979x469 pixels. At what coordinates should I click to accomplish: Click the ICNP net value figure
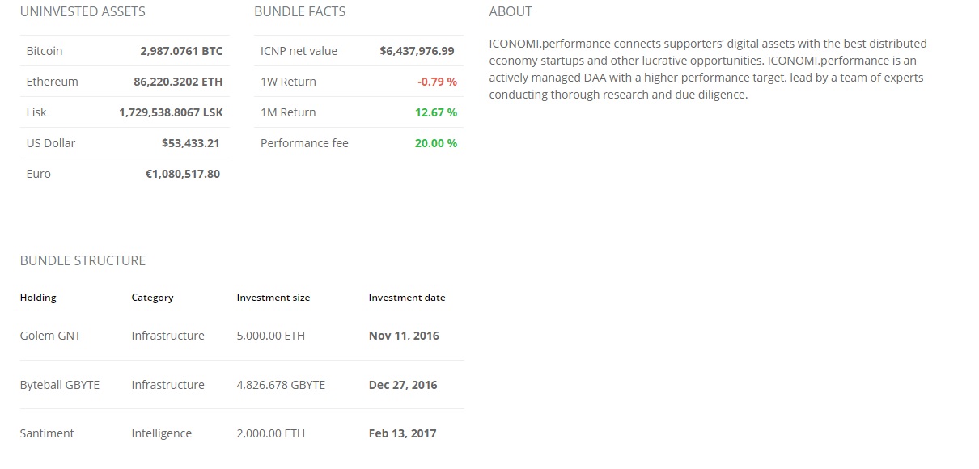(417, 51)
